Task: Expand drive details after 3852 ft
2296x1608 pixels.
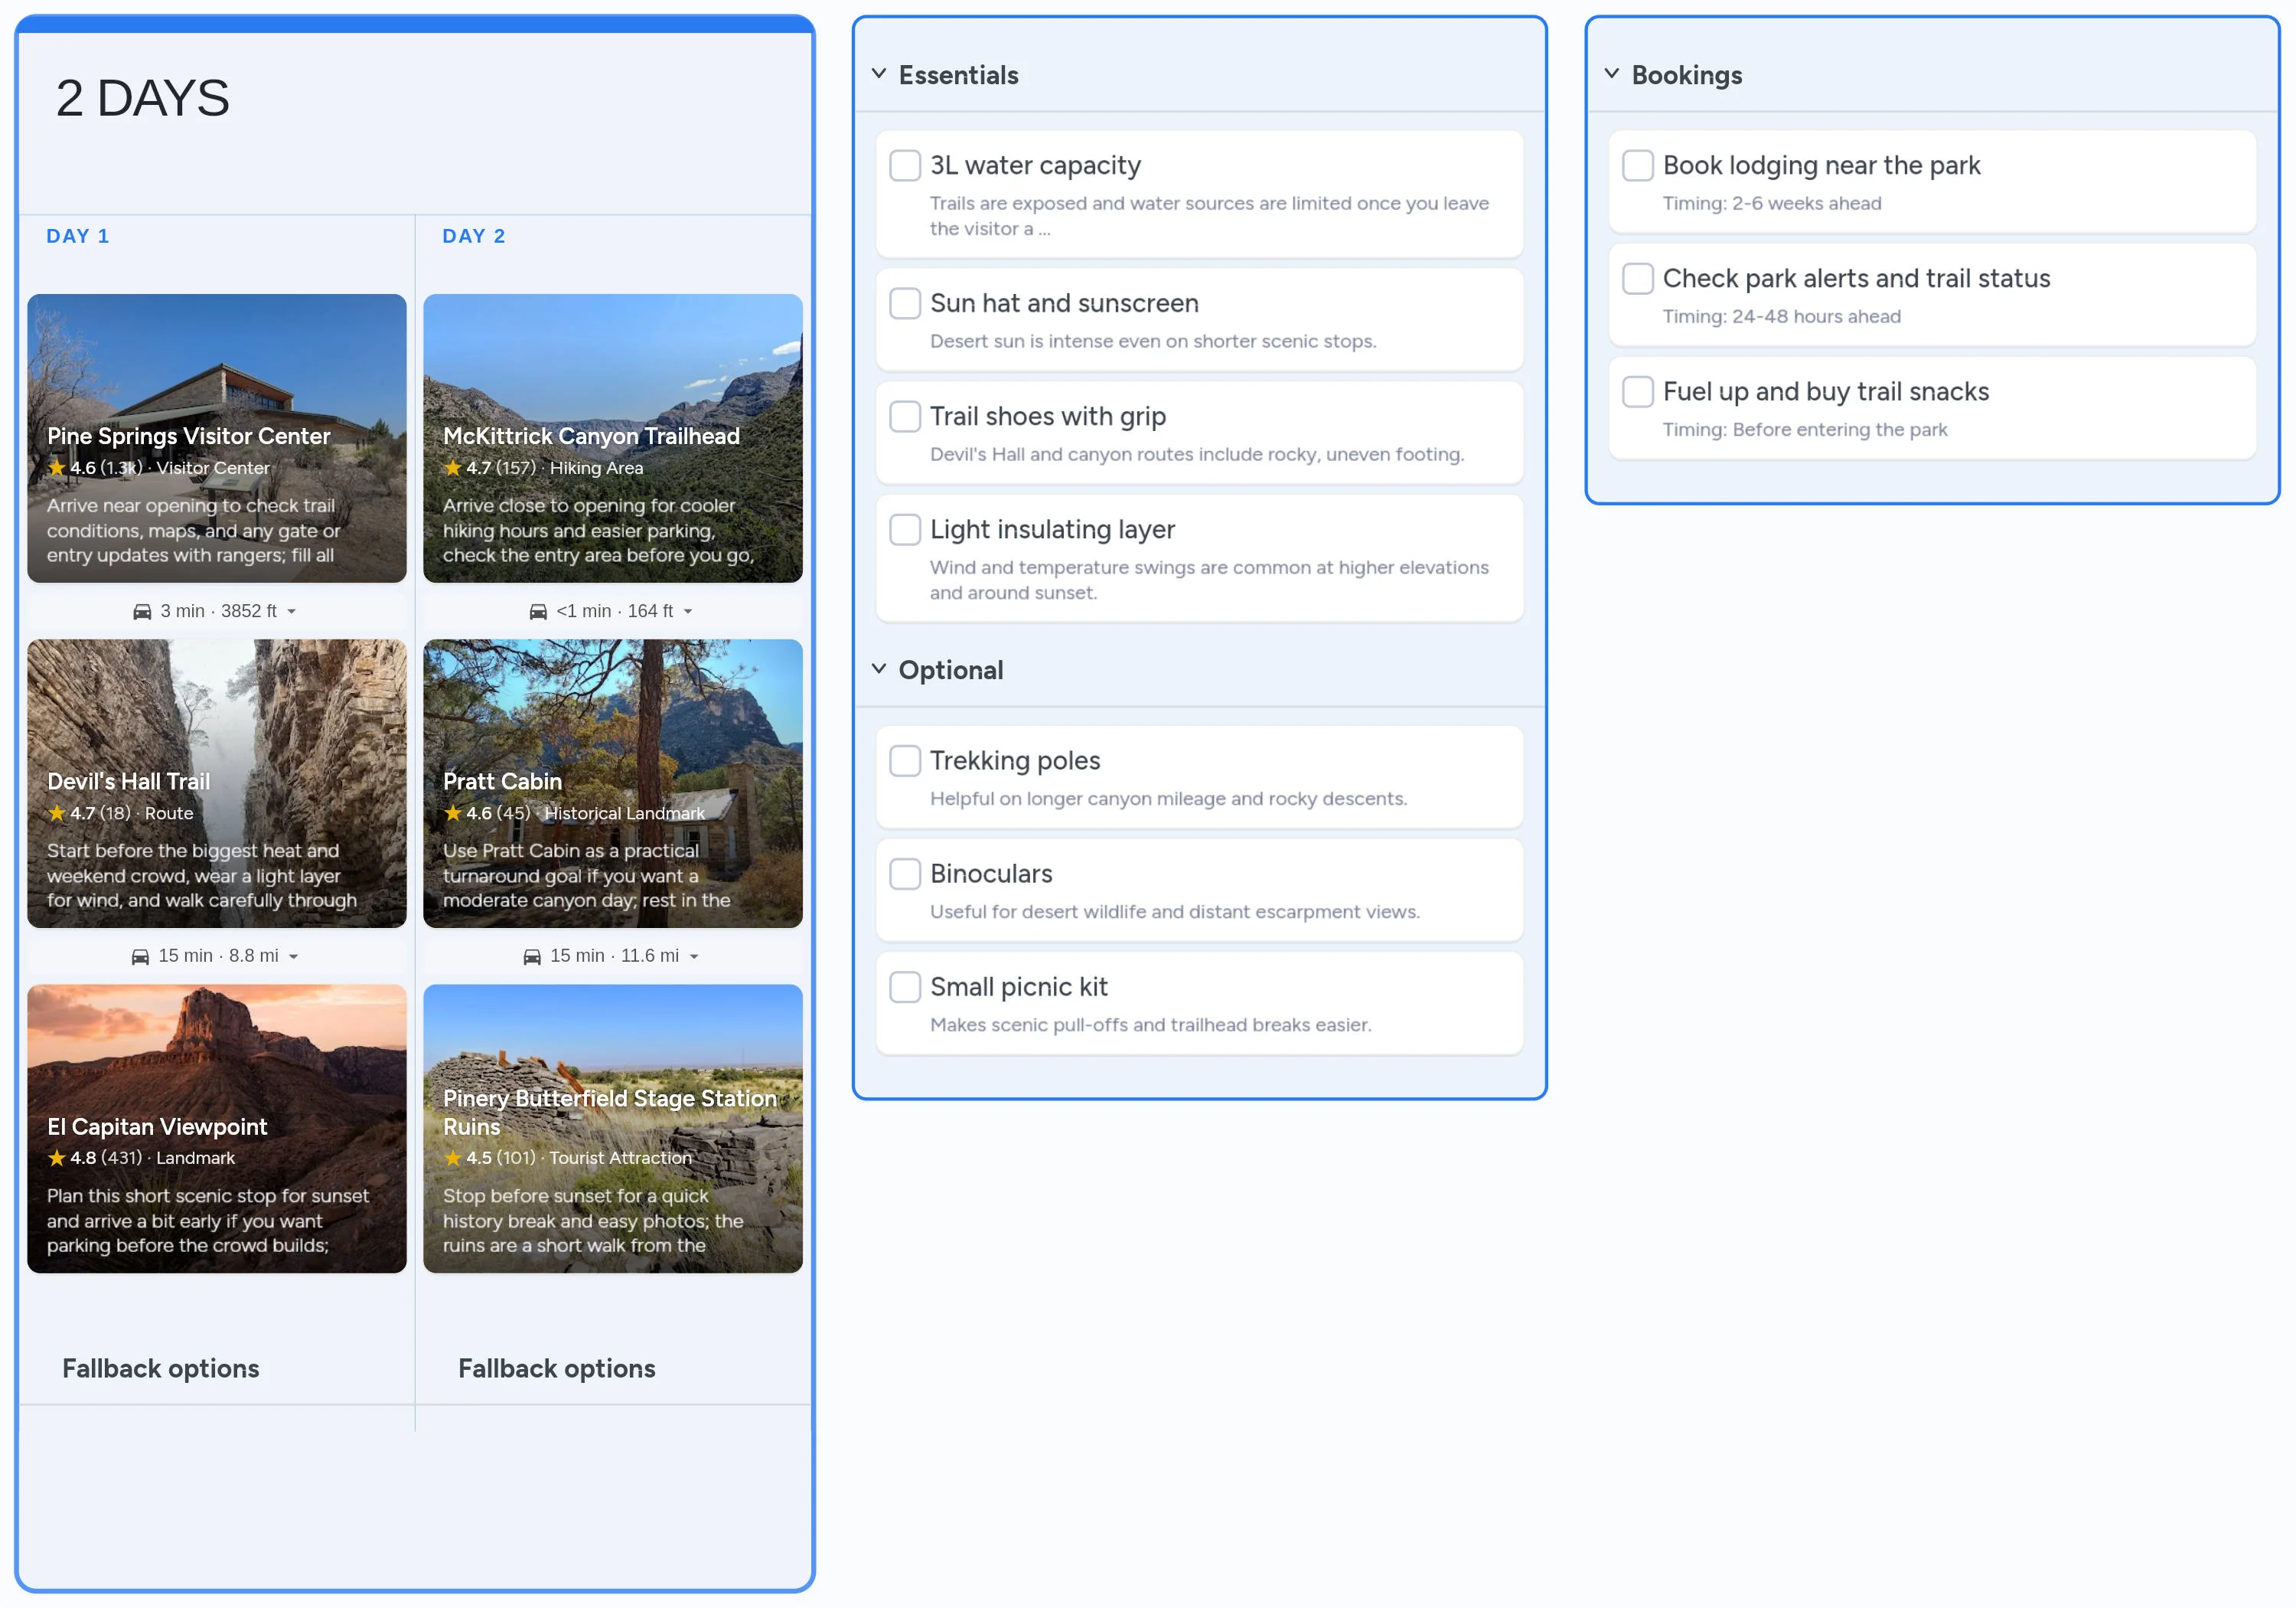Action: click(293, 611)
